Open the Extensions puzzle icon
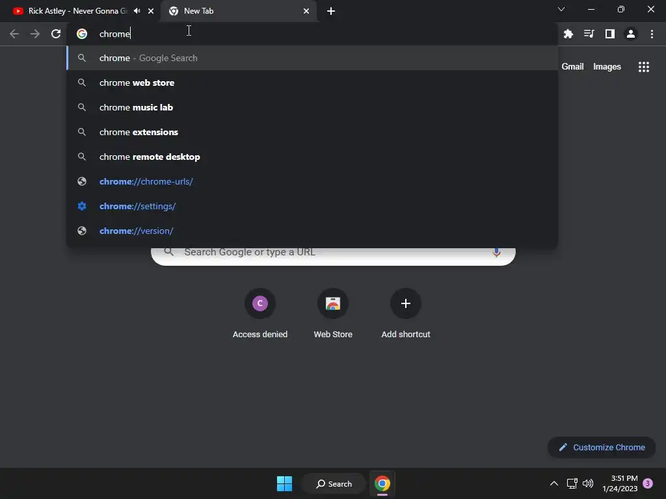This screenshot has width=666, height=499. (568, 34)
